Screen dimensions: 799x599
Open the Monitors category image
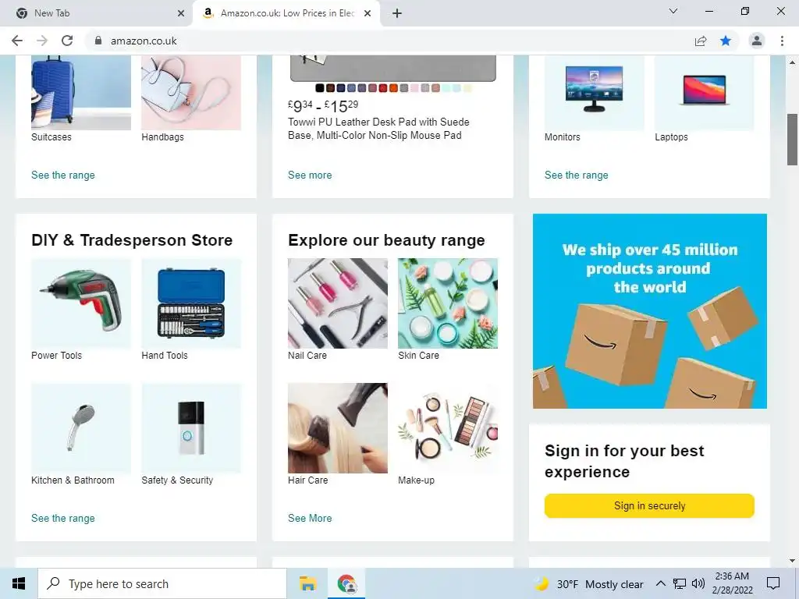coord(594,92)
